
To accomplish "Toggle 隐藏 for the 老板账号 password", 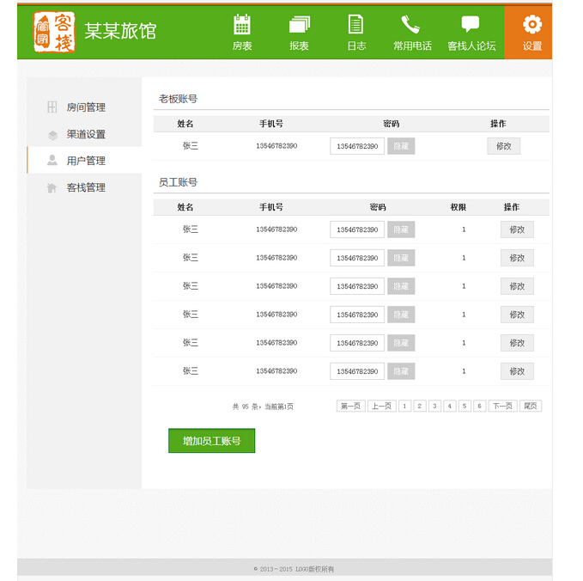I will click(401, 146).
